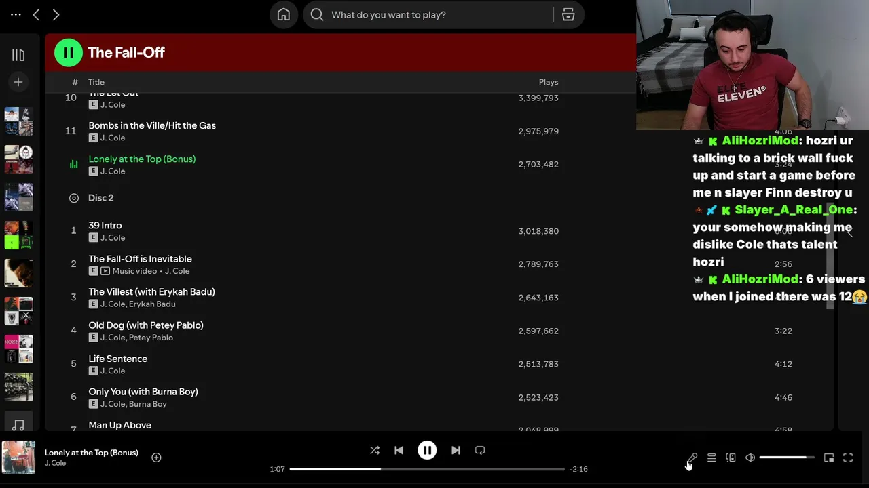Screen dimensions: 869x488
Task: Open the play queue
Action: point(711,457)
